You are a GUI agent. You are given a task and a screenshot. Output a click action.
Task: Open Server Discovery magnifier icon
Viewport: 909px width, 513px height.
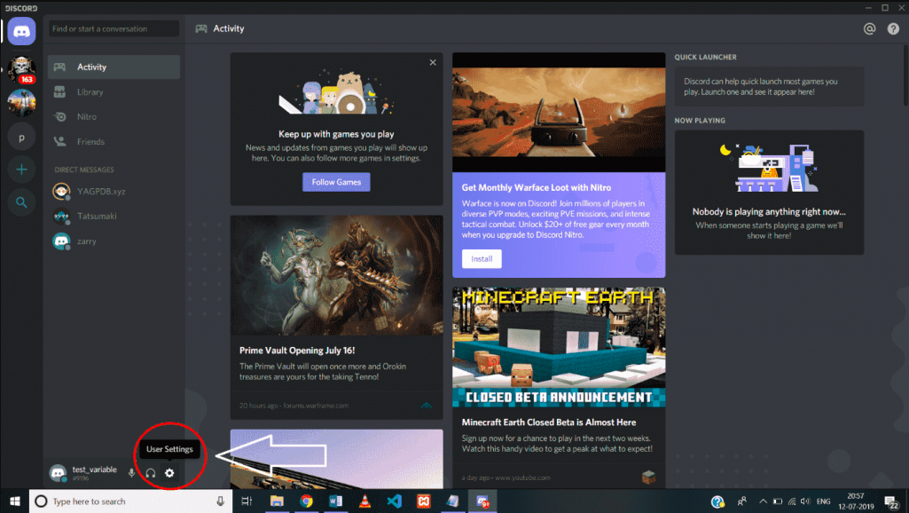[21, 202]
